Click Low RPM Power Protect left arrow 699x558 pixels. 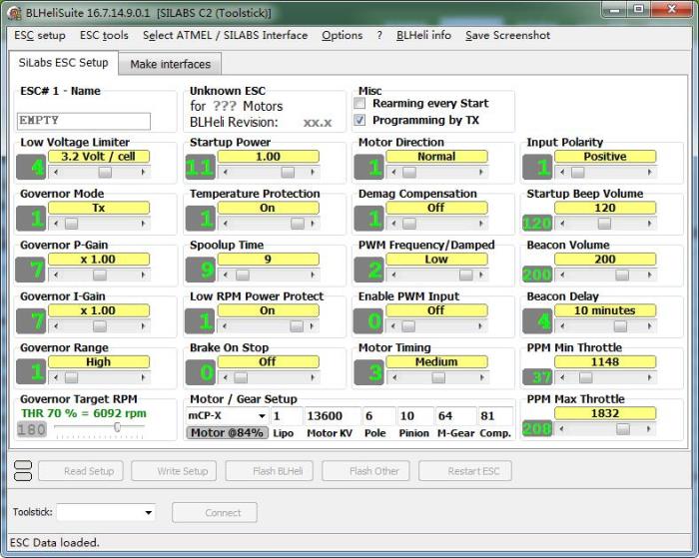point(225,326)
